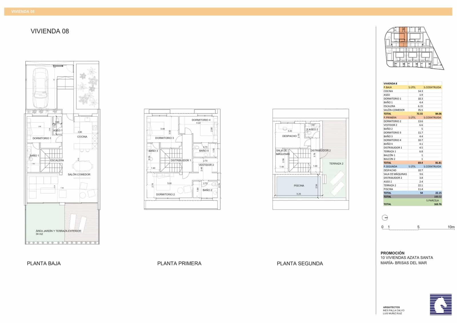
Task: Click the ESCALERA label in ground floor
Action: [57, 160]
